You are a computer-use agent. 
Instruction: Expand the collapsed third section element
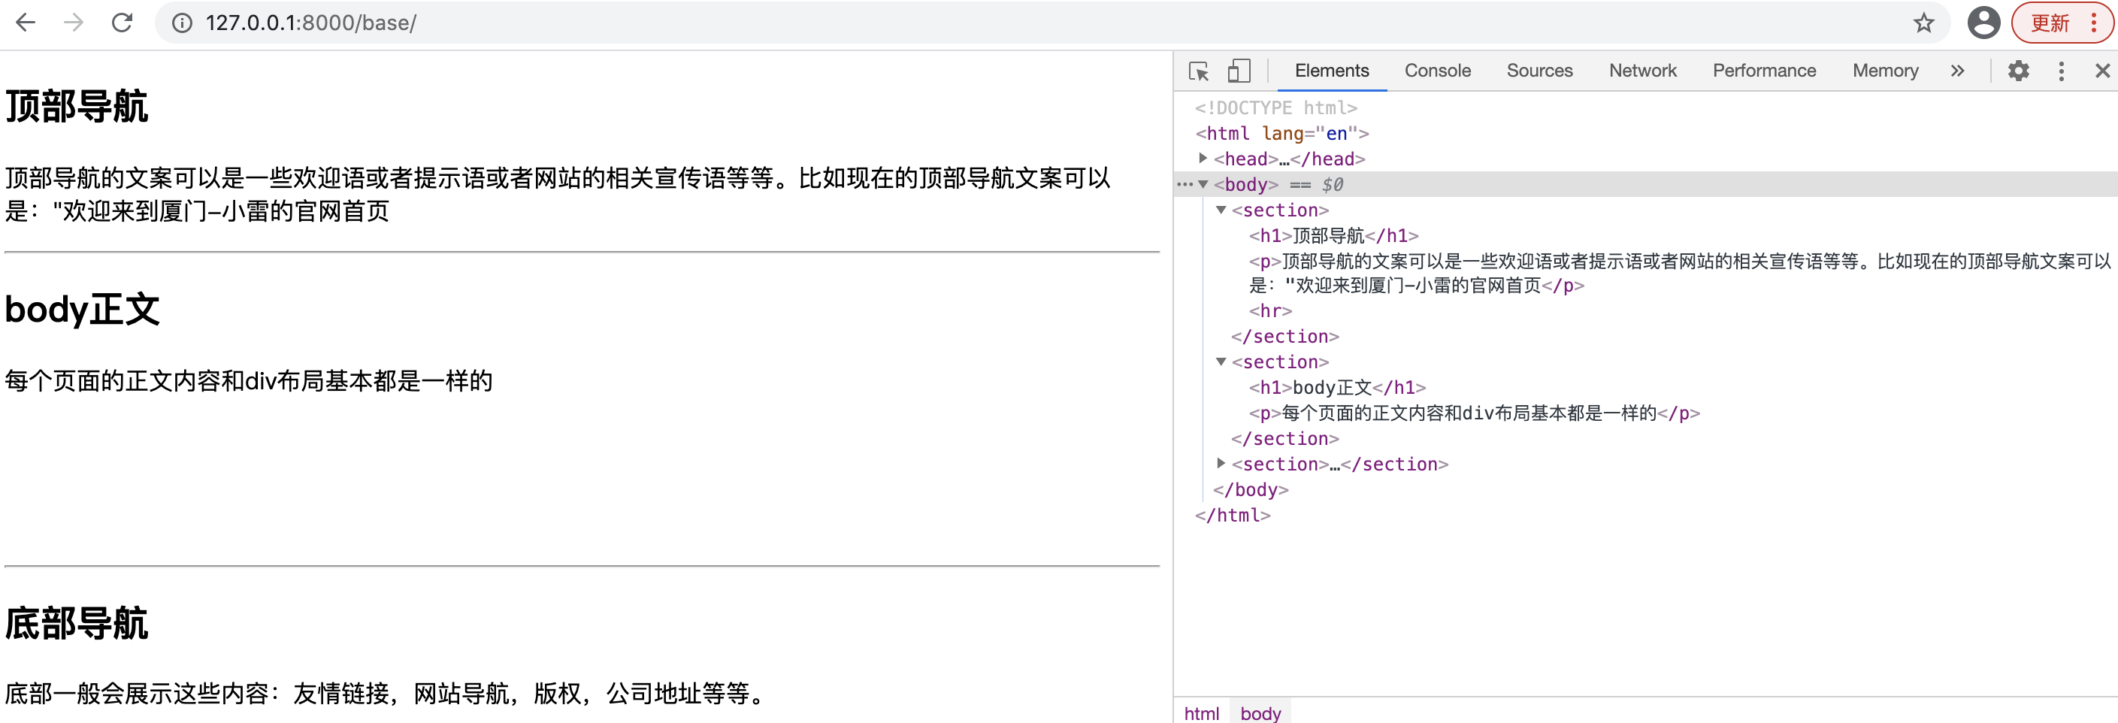1221,464
